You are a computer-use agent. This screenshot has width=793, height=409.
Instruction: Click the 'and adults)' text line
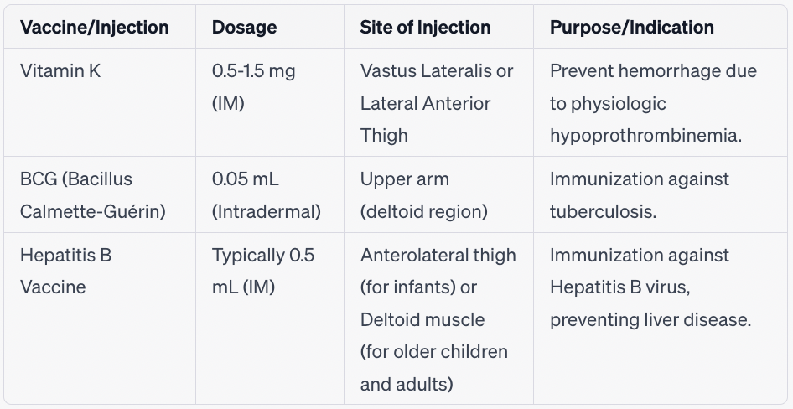407,384
